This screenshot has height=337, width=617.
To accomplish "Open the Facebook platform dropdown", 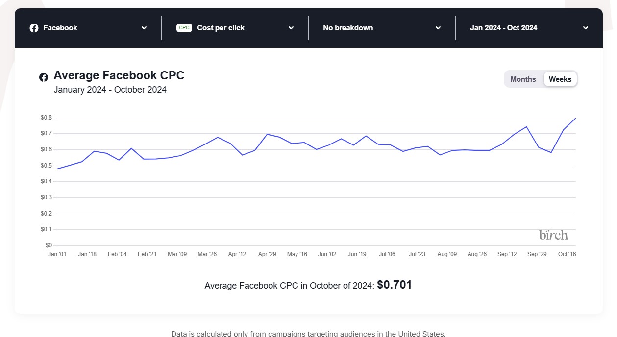I will point(88,28).
